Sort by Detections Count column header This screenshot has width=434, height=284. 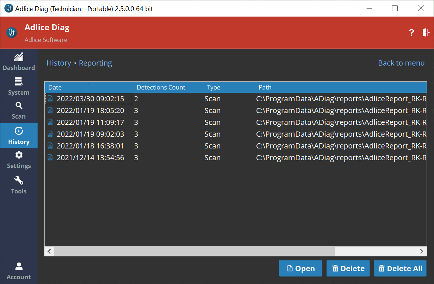(161, 87)
